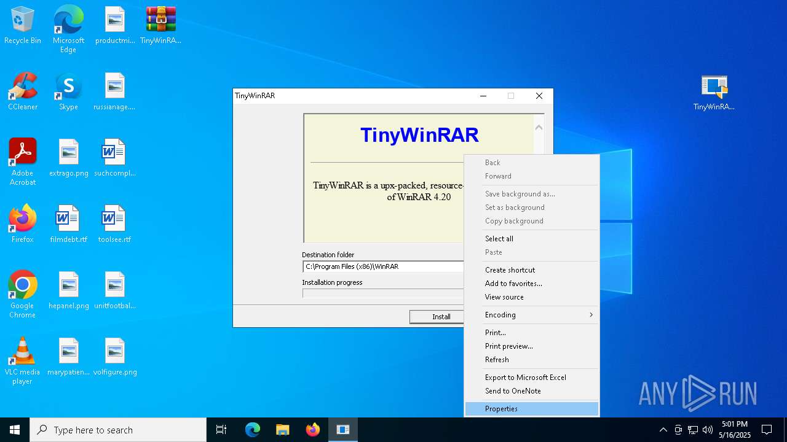Choose Add to favorites... entry
Image resolution: width=787 pixels, height=442 pixels.
click(x=532, y=284)
